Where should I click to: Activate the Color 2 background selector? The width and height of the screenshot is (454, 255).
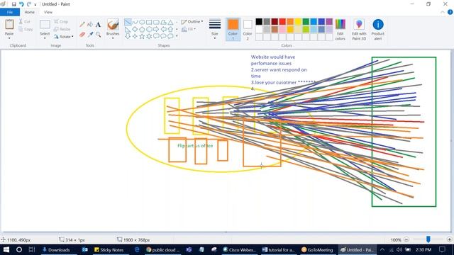point(248,29)
